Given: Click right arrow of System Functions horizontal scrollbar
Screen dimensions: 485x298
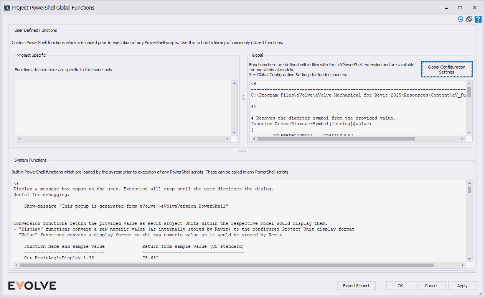Looking at the screenshot, I should (463, 265).
